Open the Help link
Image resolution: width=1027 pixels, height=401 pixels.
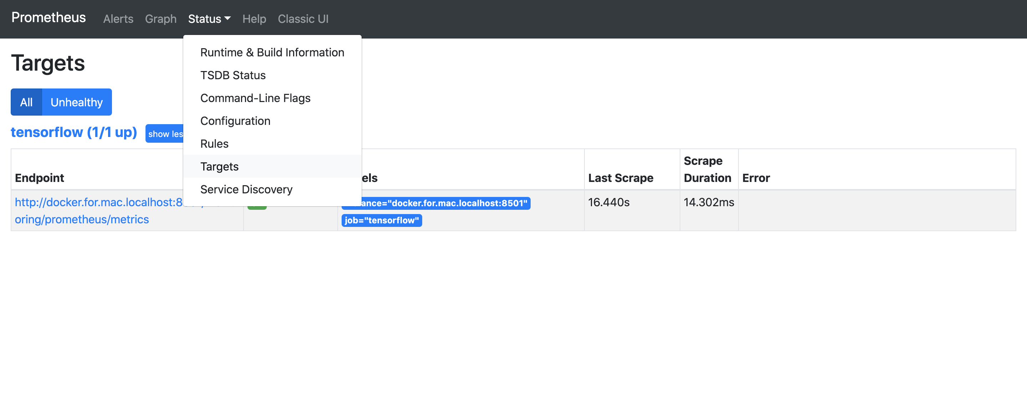click(254, 19)
